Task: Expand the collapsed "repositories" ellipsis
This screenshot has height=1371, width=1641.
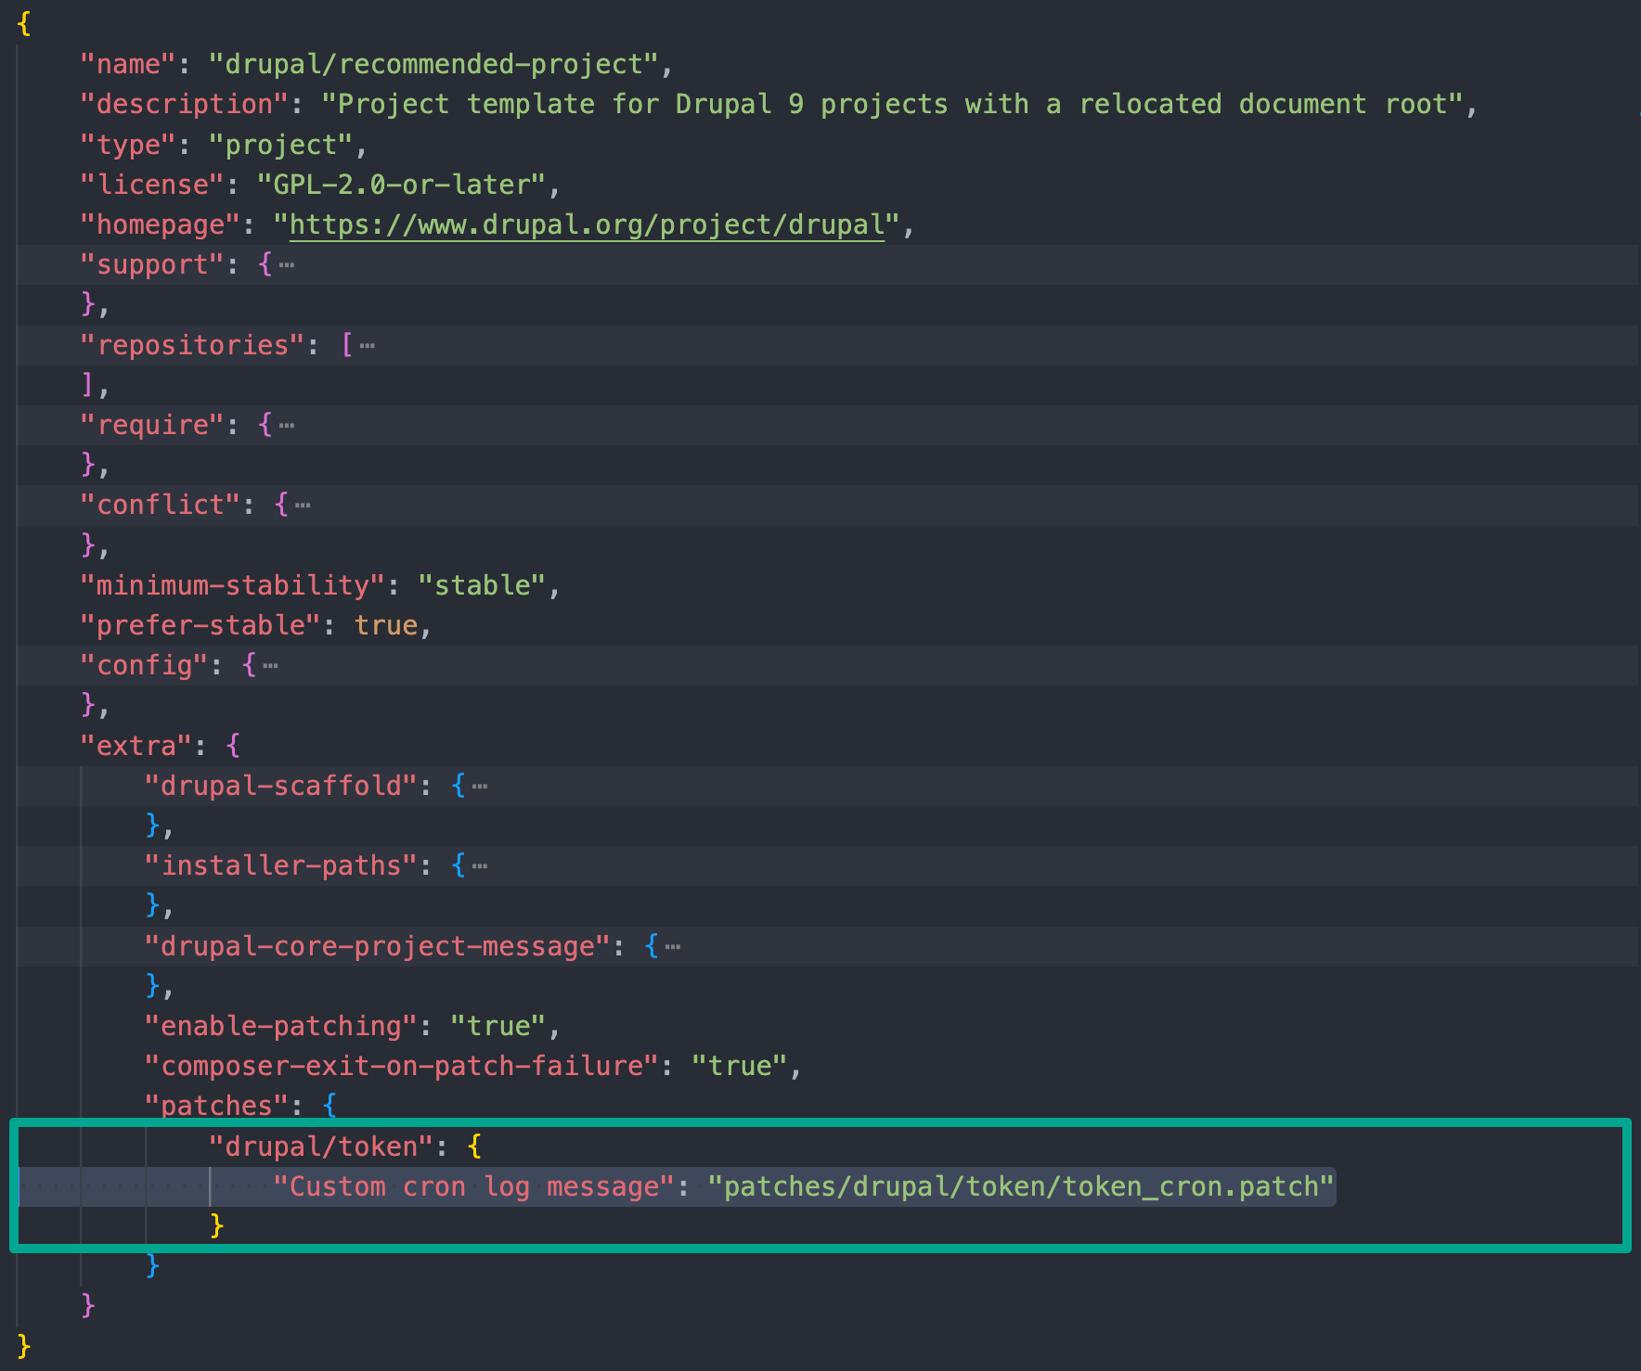Action: [x=368, y=346]
